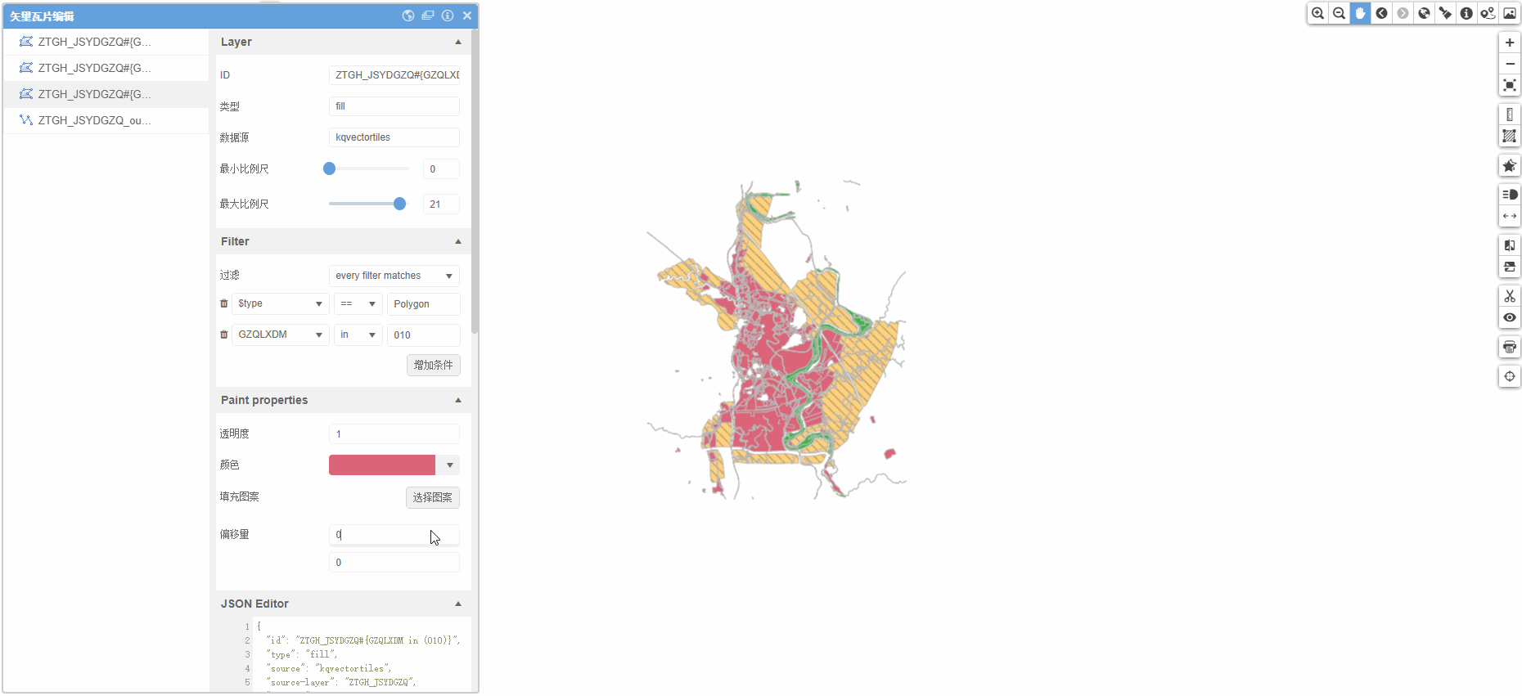Activate the pan hand tool

coord(1360,13)
